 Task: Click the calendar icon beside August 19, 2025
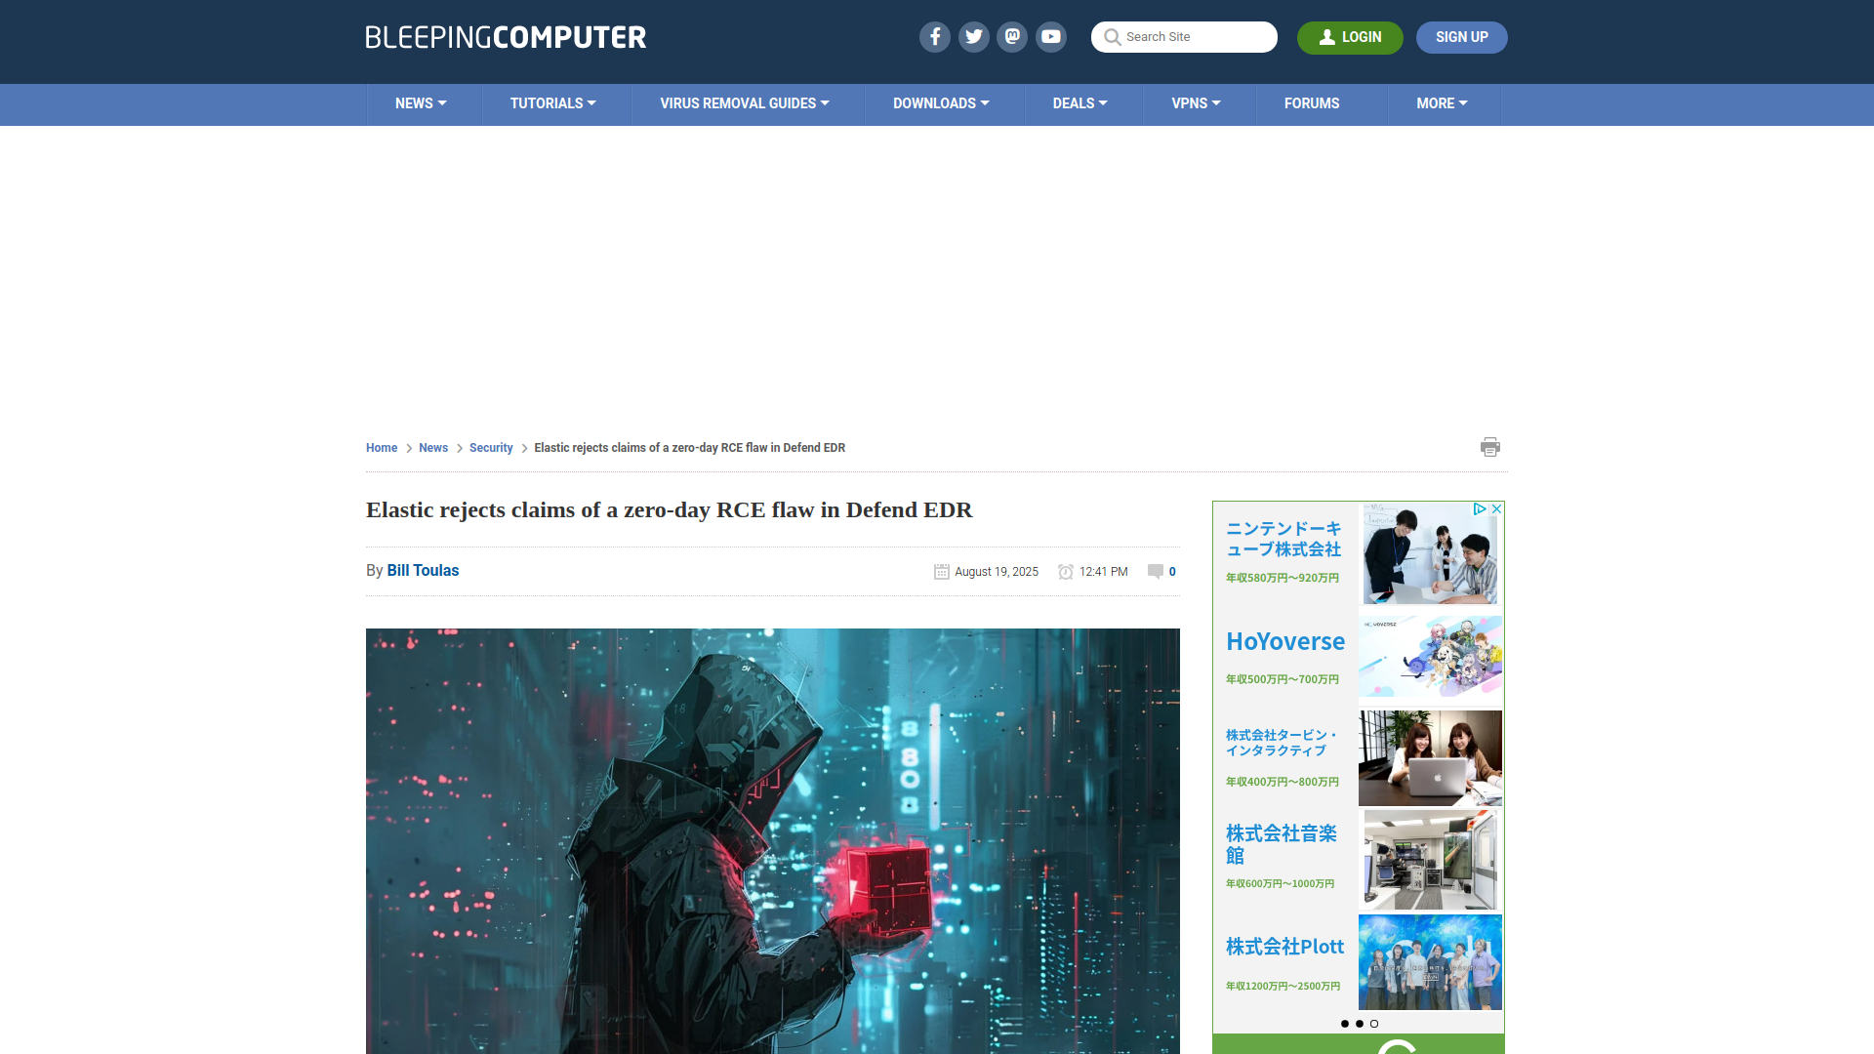coord(941,572)
